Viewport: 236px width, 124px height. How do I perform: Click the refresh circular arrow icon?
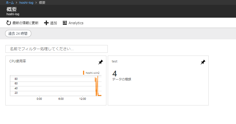tap(9, 23)
